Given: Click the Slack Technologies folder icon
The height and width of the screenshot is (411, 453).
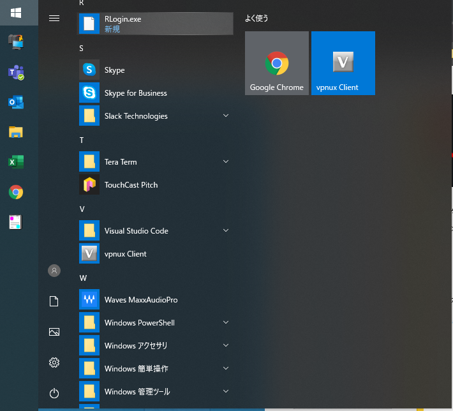Looking at the screenshot, I should click(89, 116).
